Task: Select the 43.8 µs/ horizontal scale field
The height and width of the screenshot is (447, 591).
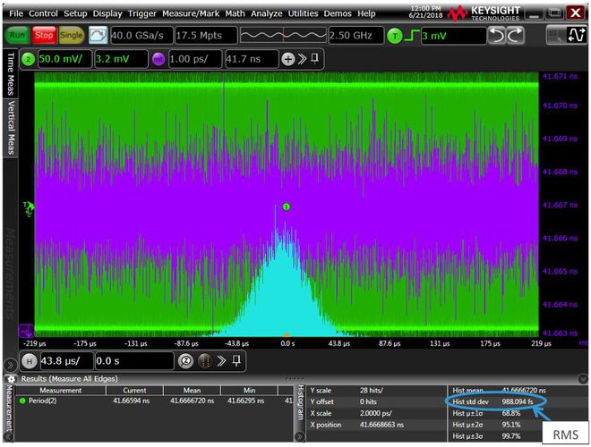Action: (x=66, y=361)
